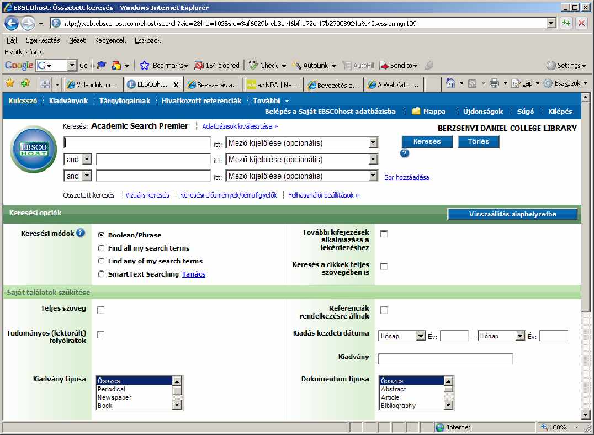Select Find all my search terms option

(101, 248)
